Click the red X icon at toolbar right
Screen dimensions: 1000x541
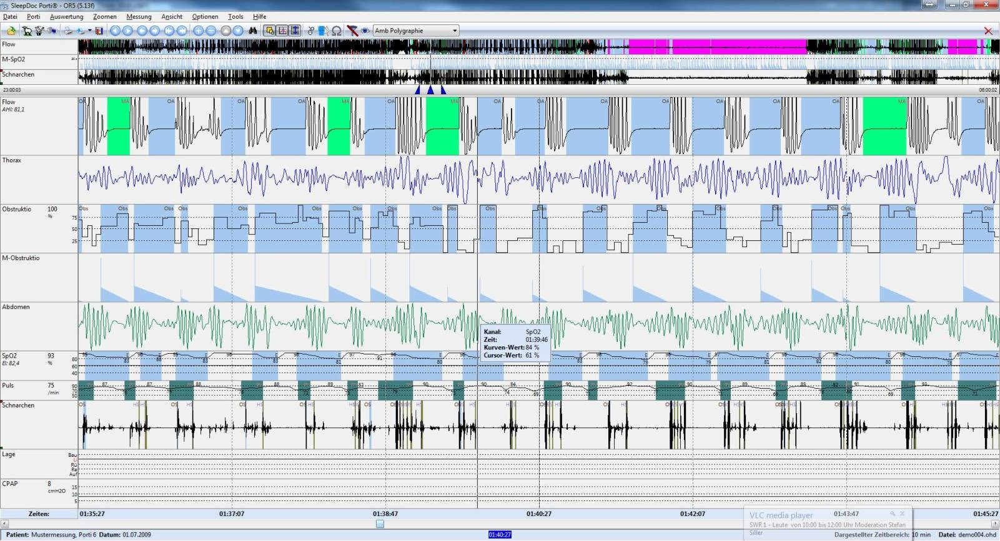click(x=988, y=31)
